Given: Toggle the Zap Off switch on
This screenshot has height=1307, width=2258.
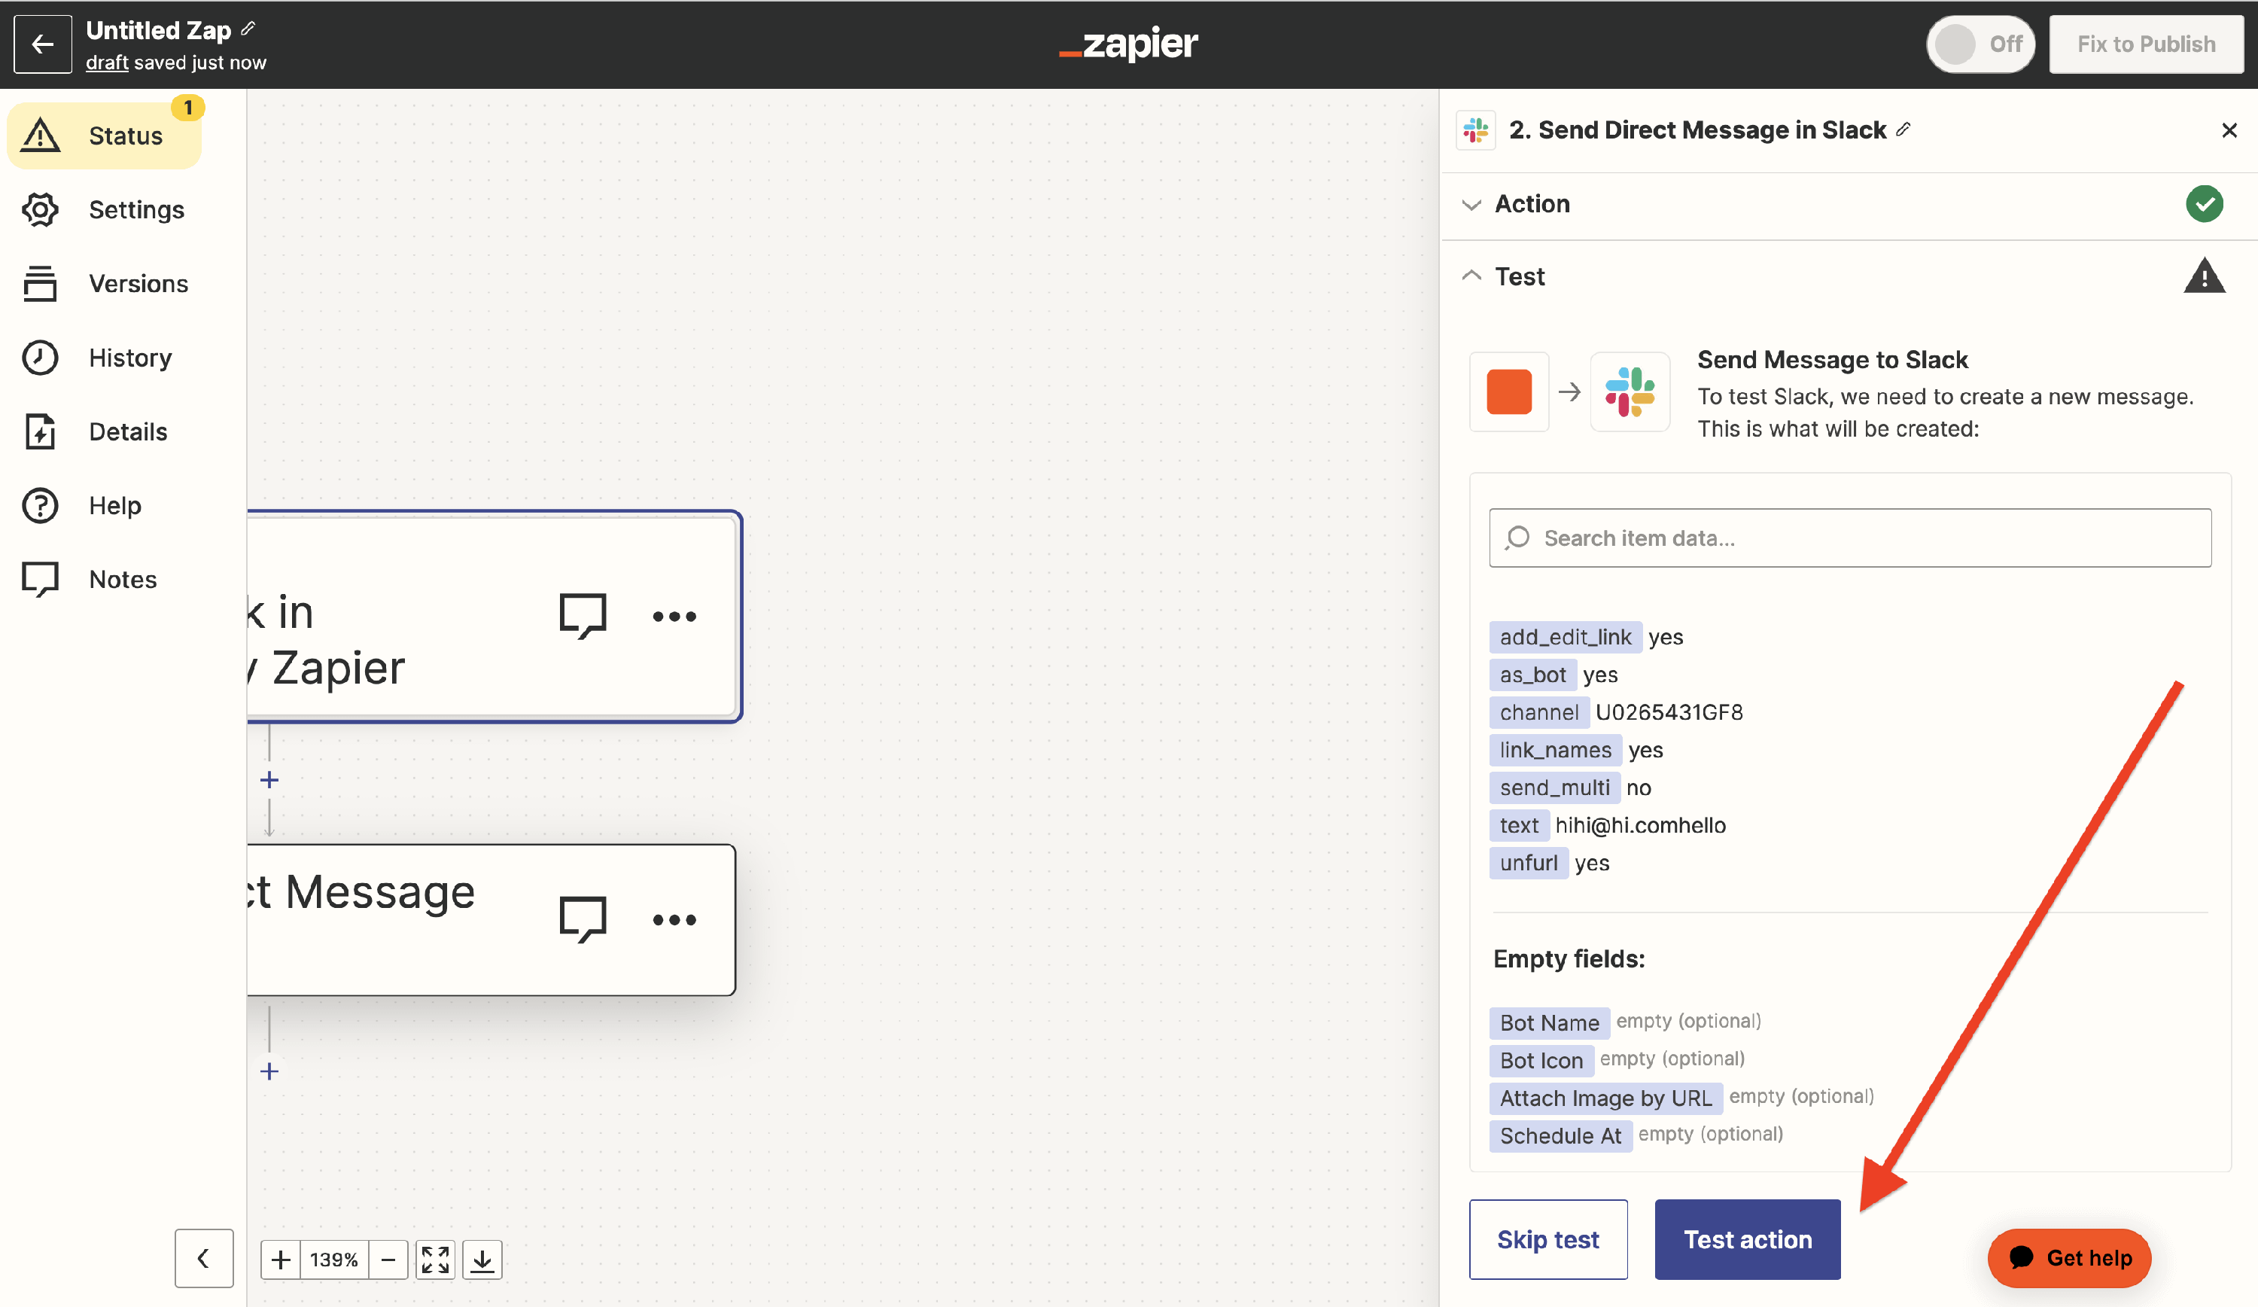Looking at the screenshot, I should pyautogui.click(x=1980, y=44).
